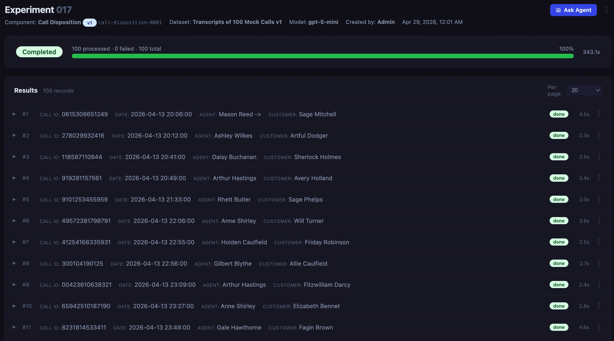Viewport: 614px width, 341px height.
Task: Open the experiment kebab menu beside Ask Agent
Action: [607, 10]
